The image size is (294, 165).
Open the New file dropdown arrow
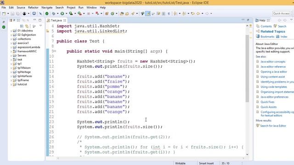click(x=8, y=13)
